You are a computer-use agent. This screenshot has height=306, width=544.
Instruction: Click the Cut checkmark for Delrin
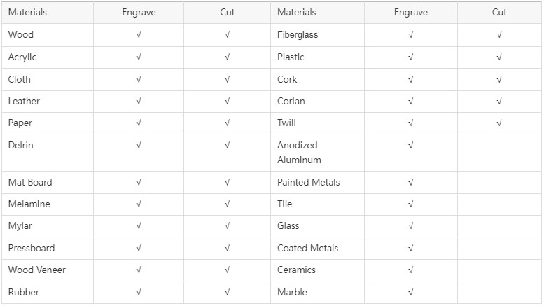[227, 146]
